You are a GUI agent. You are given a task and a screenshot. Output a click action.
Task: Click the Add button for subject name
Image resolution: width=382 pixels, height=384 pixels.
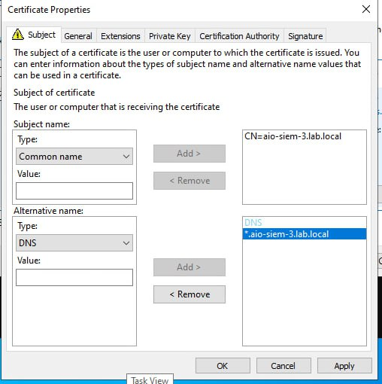189,154
